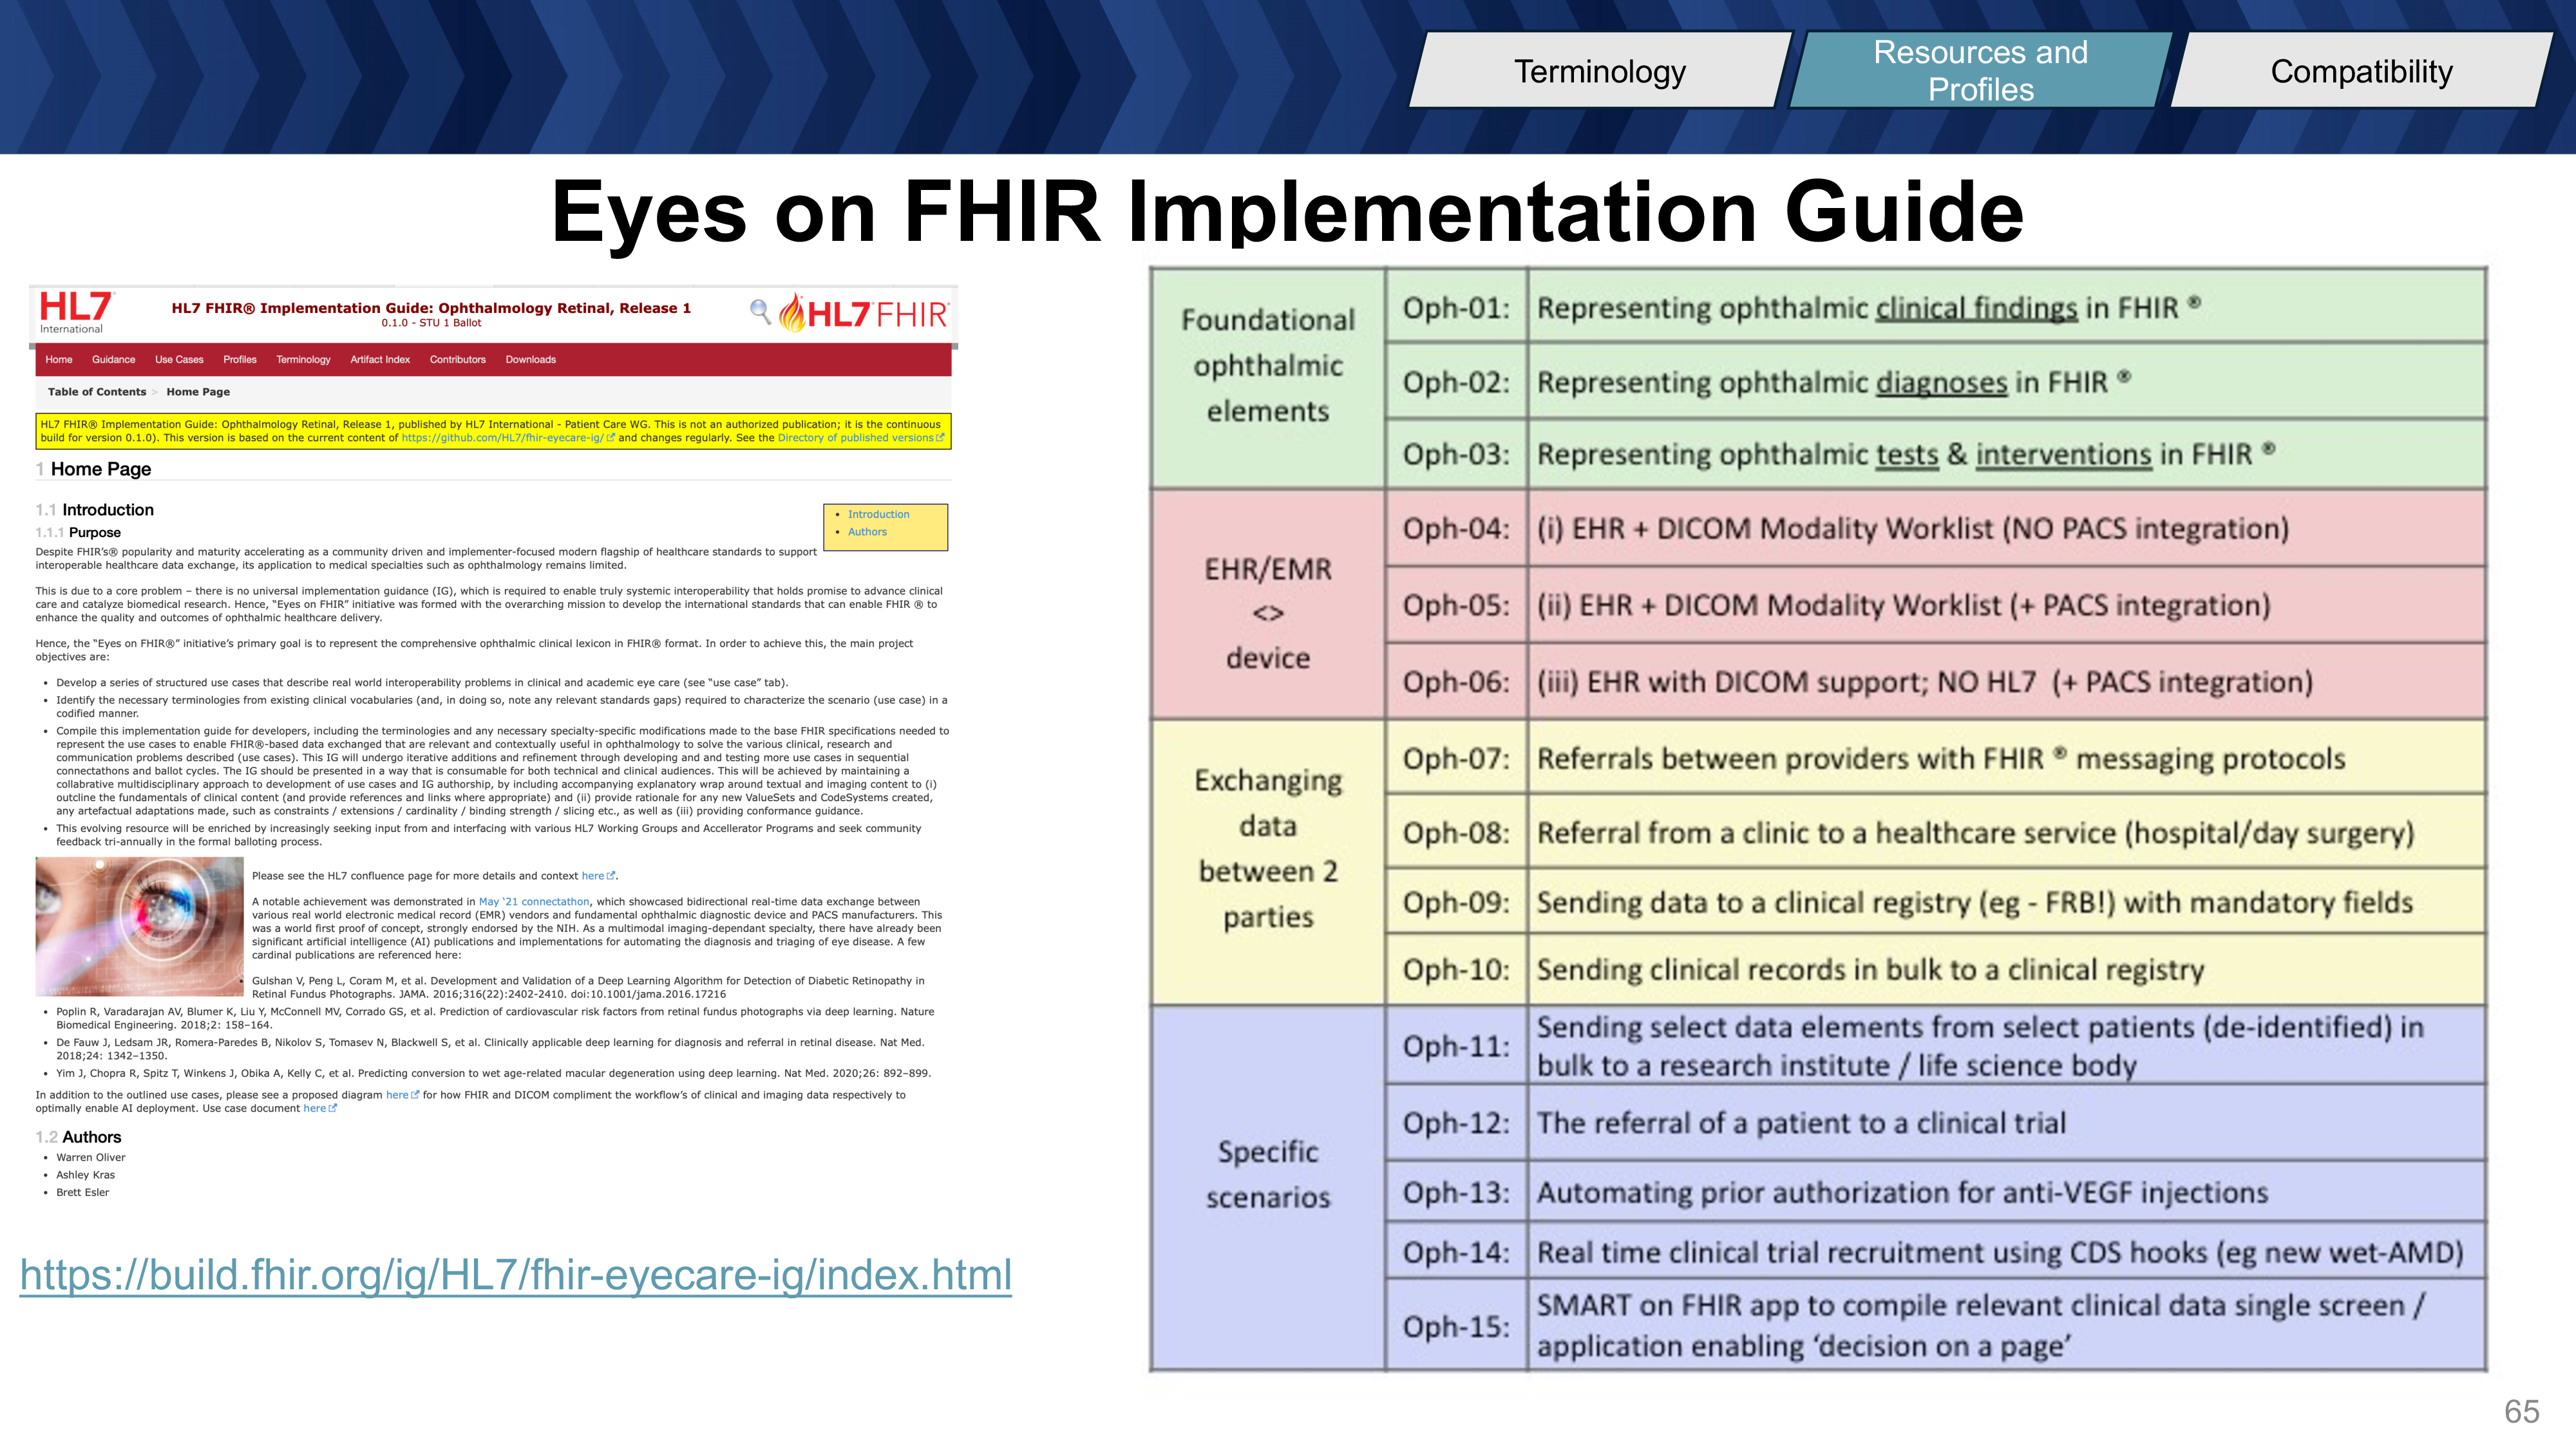This screenshot has height=1449, width=2576.
Task: Open the proposed diagram 'here' link
Action: click(x=402, y=1095)
